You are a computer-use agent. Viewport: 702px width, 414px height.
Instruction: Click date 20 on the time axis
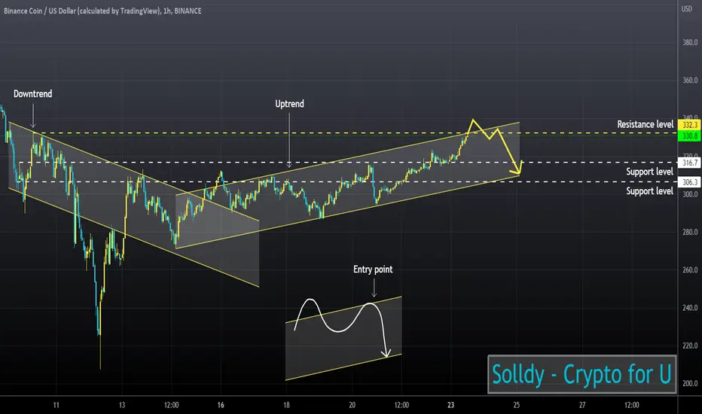(x=352, y=405)
